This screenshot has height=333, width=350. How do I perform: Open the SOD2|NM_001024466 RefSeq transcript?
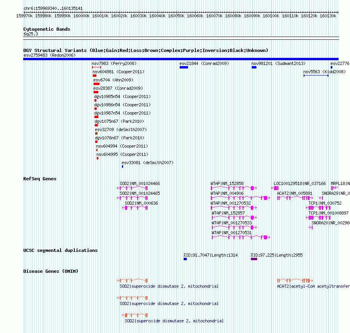click(x=133, y=188)
